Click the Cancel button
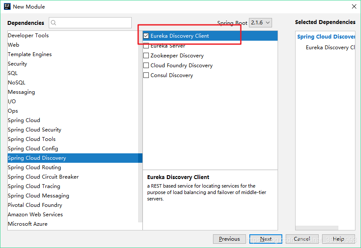 [302, 239]
